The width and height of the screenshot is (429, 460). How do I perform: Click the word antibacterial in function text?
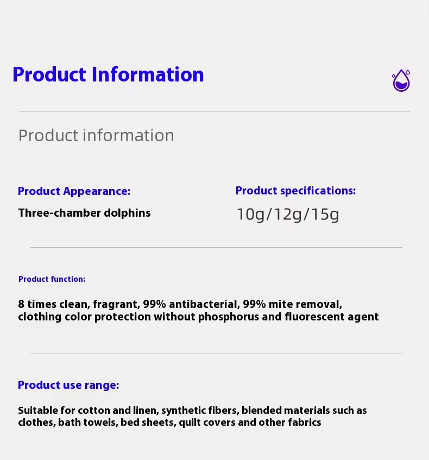204,304
